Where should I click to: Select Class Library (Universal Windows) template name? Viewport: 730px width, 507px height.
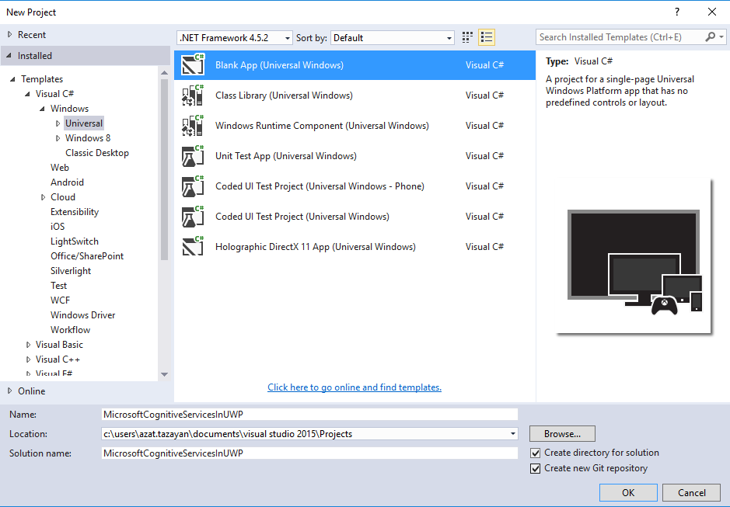point(284,95)
